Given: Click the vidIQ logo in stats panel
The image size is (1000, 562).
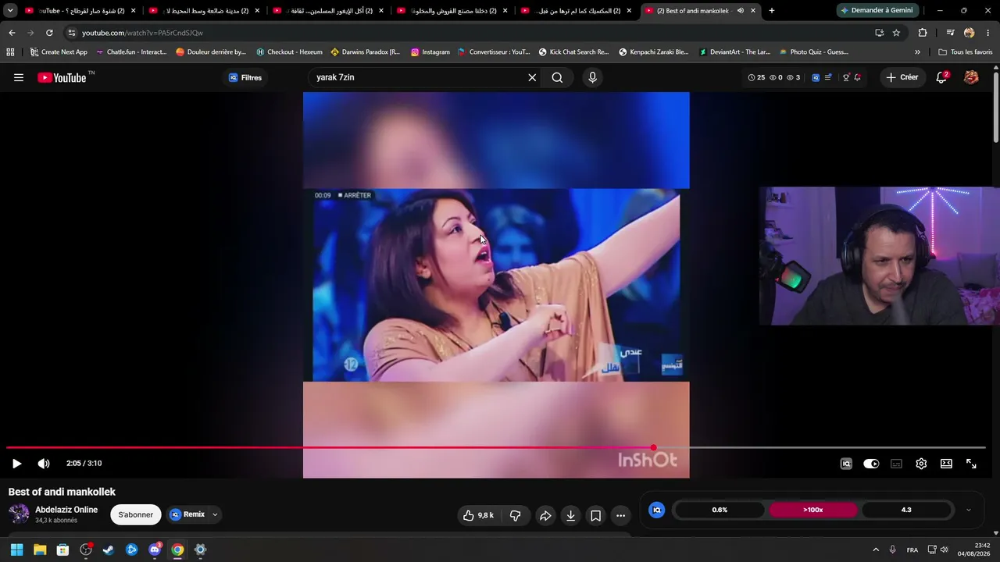Looking at the screenshot, I should (x=657, y=510).
